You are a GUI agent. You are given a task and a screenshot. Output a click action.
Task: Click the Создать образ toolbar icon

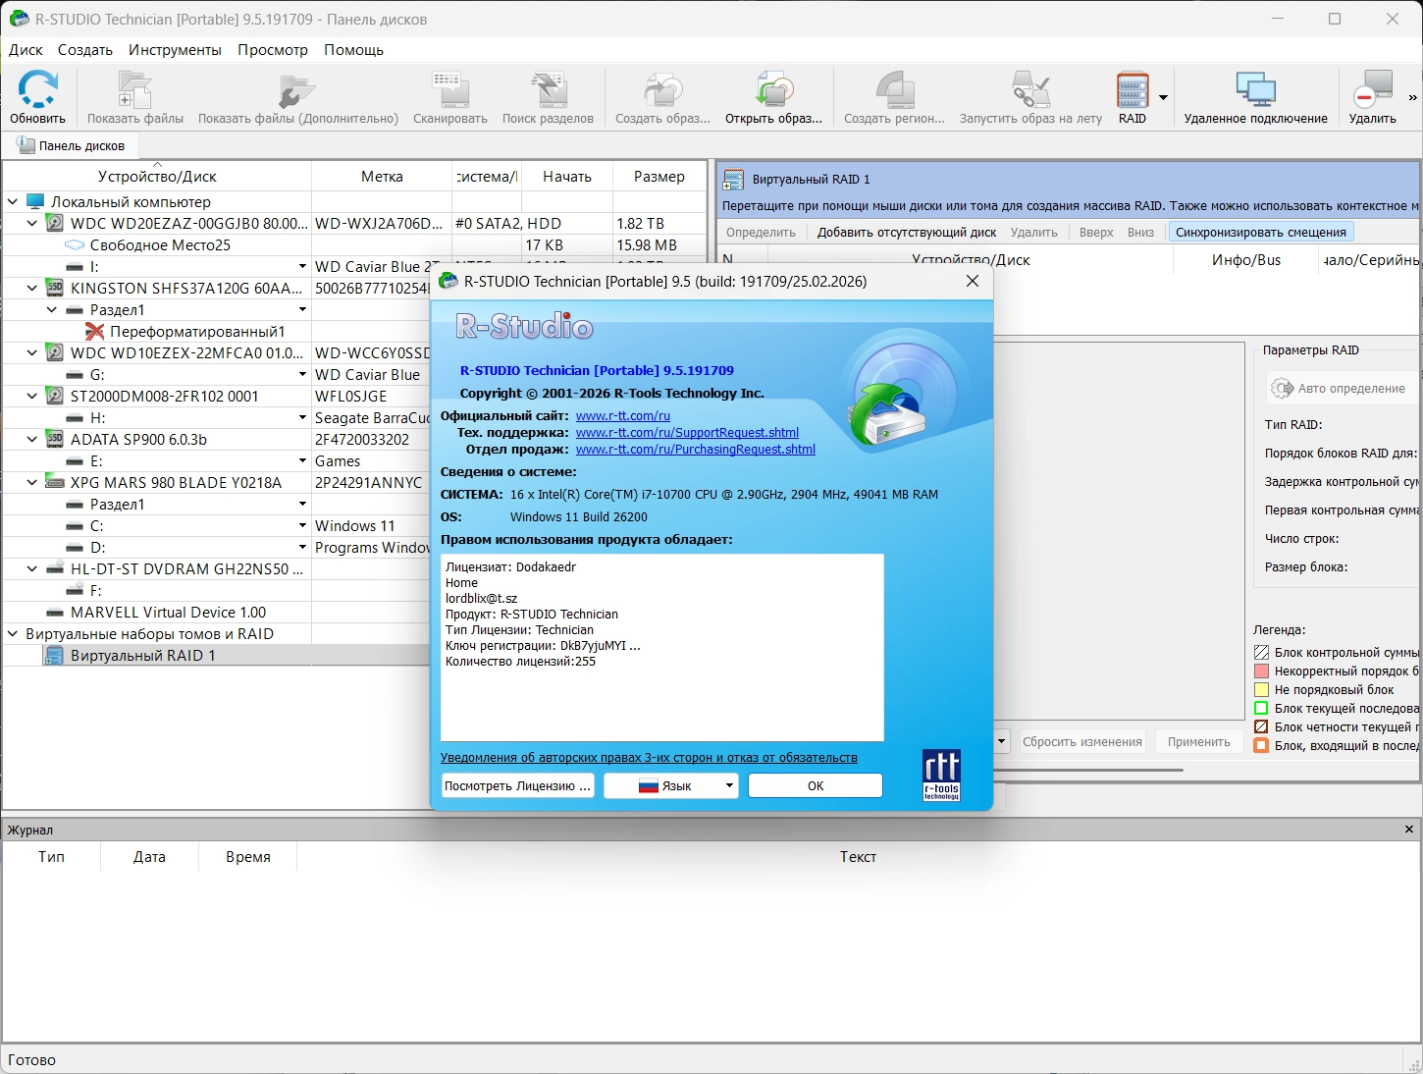coord(662,89)
